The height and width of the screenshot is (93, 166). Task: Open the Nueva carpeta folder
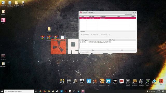click(x=23, y=4)
